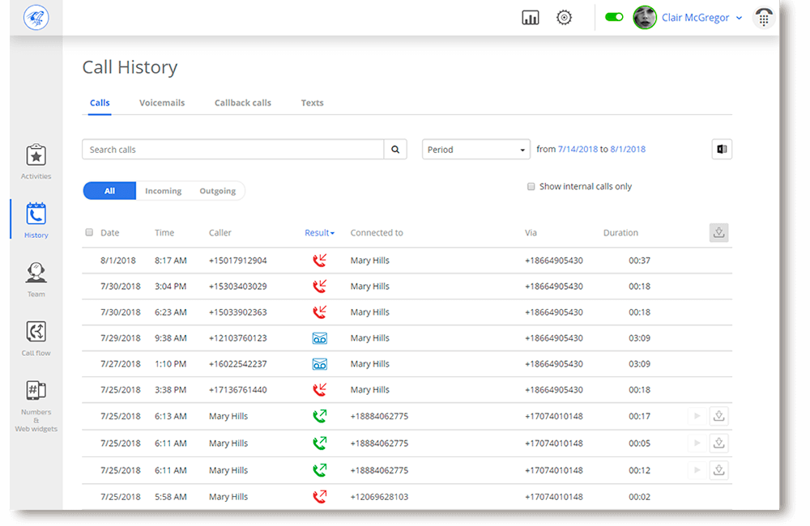Click the 7/14/2018 start date link
810x526 pixels.
coord(578,149)
